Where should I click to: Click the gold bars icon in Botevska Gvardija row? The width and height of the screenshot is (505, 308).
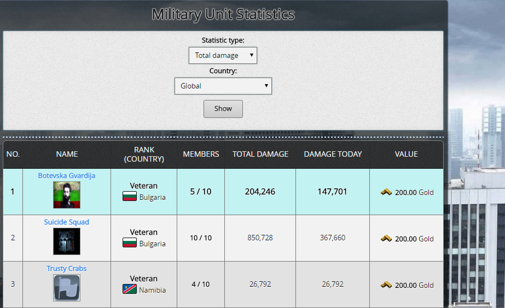coord(386,192)
